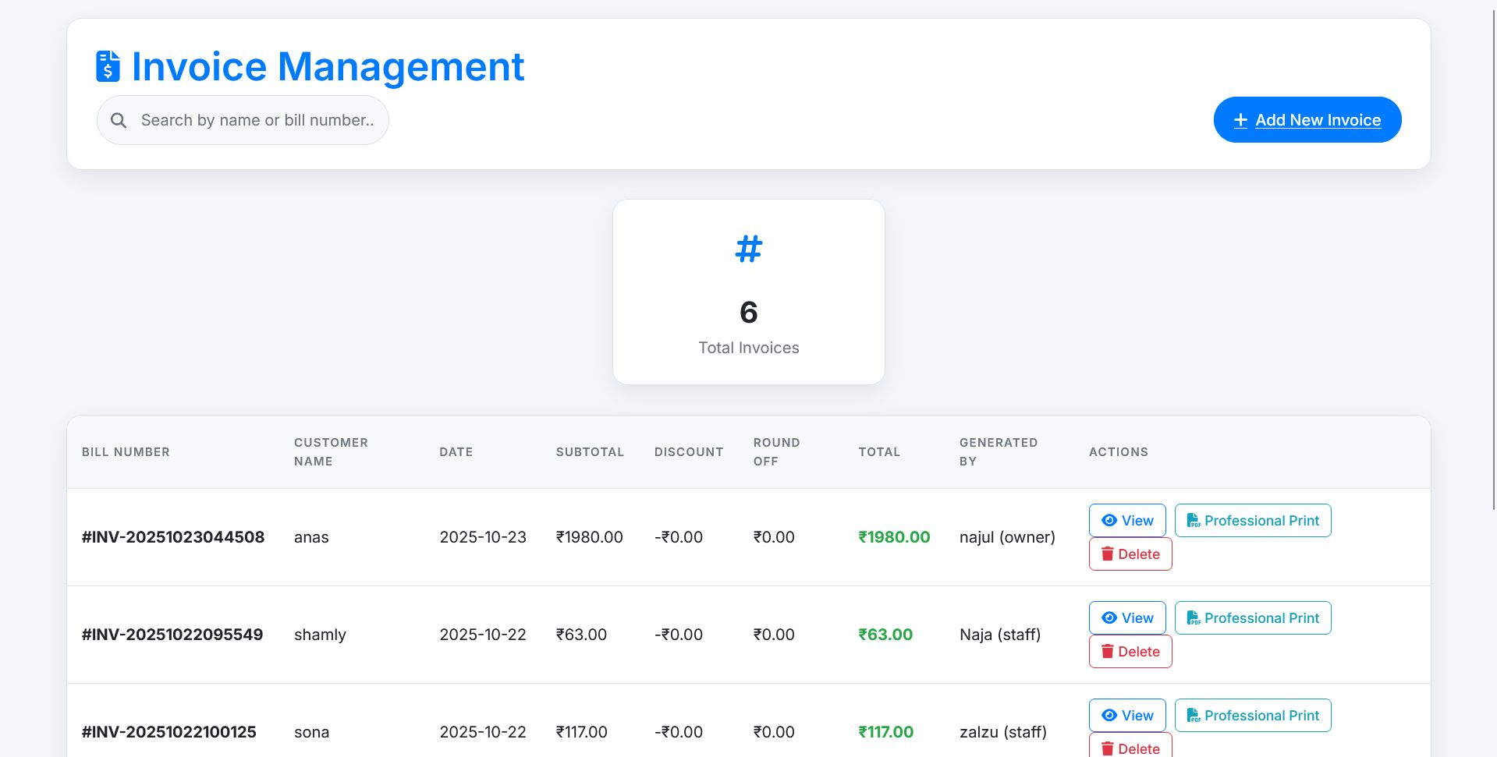Screen dimensions: 1497x757
Task: Click the TOTAL column header
Action: click(879, 451)
